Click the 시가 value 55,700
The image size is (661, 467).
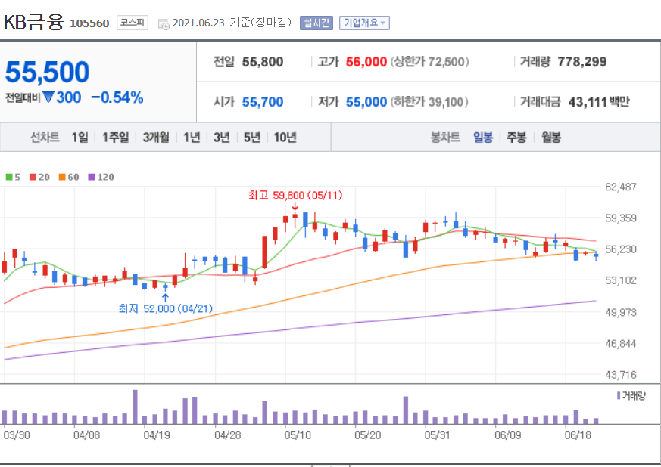[263, 102]
